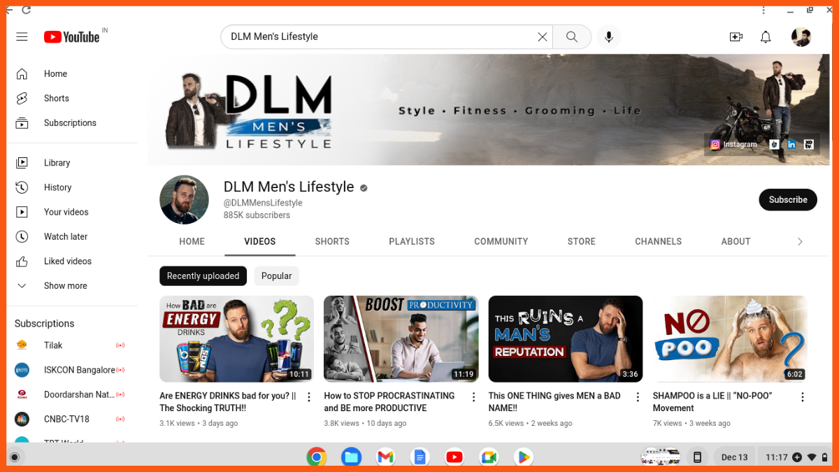Switch to the COMMUNITY tab
This screenshot has width=839, height=472.
point(501,241)
